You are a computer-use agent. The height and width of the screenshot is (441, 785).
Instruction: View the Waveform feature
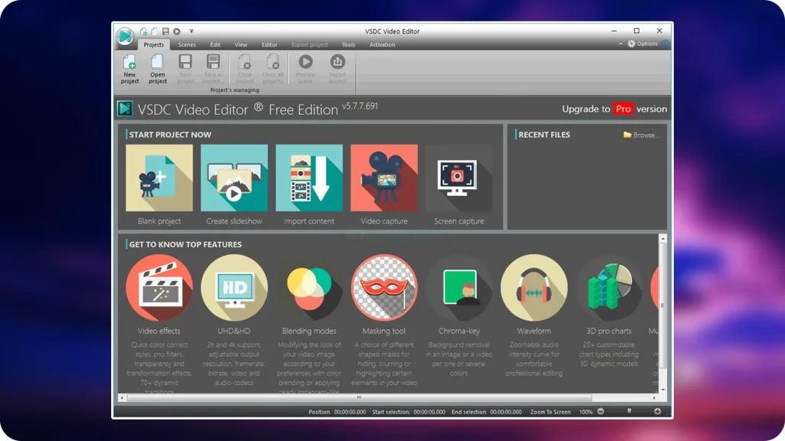(534, 288)
